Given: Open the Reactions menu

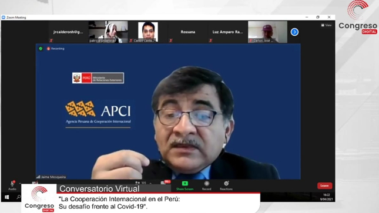Looking at the screenshot, I should 226,185.
